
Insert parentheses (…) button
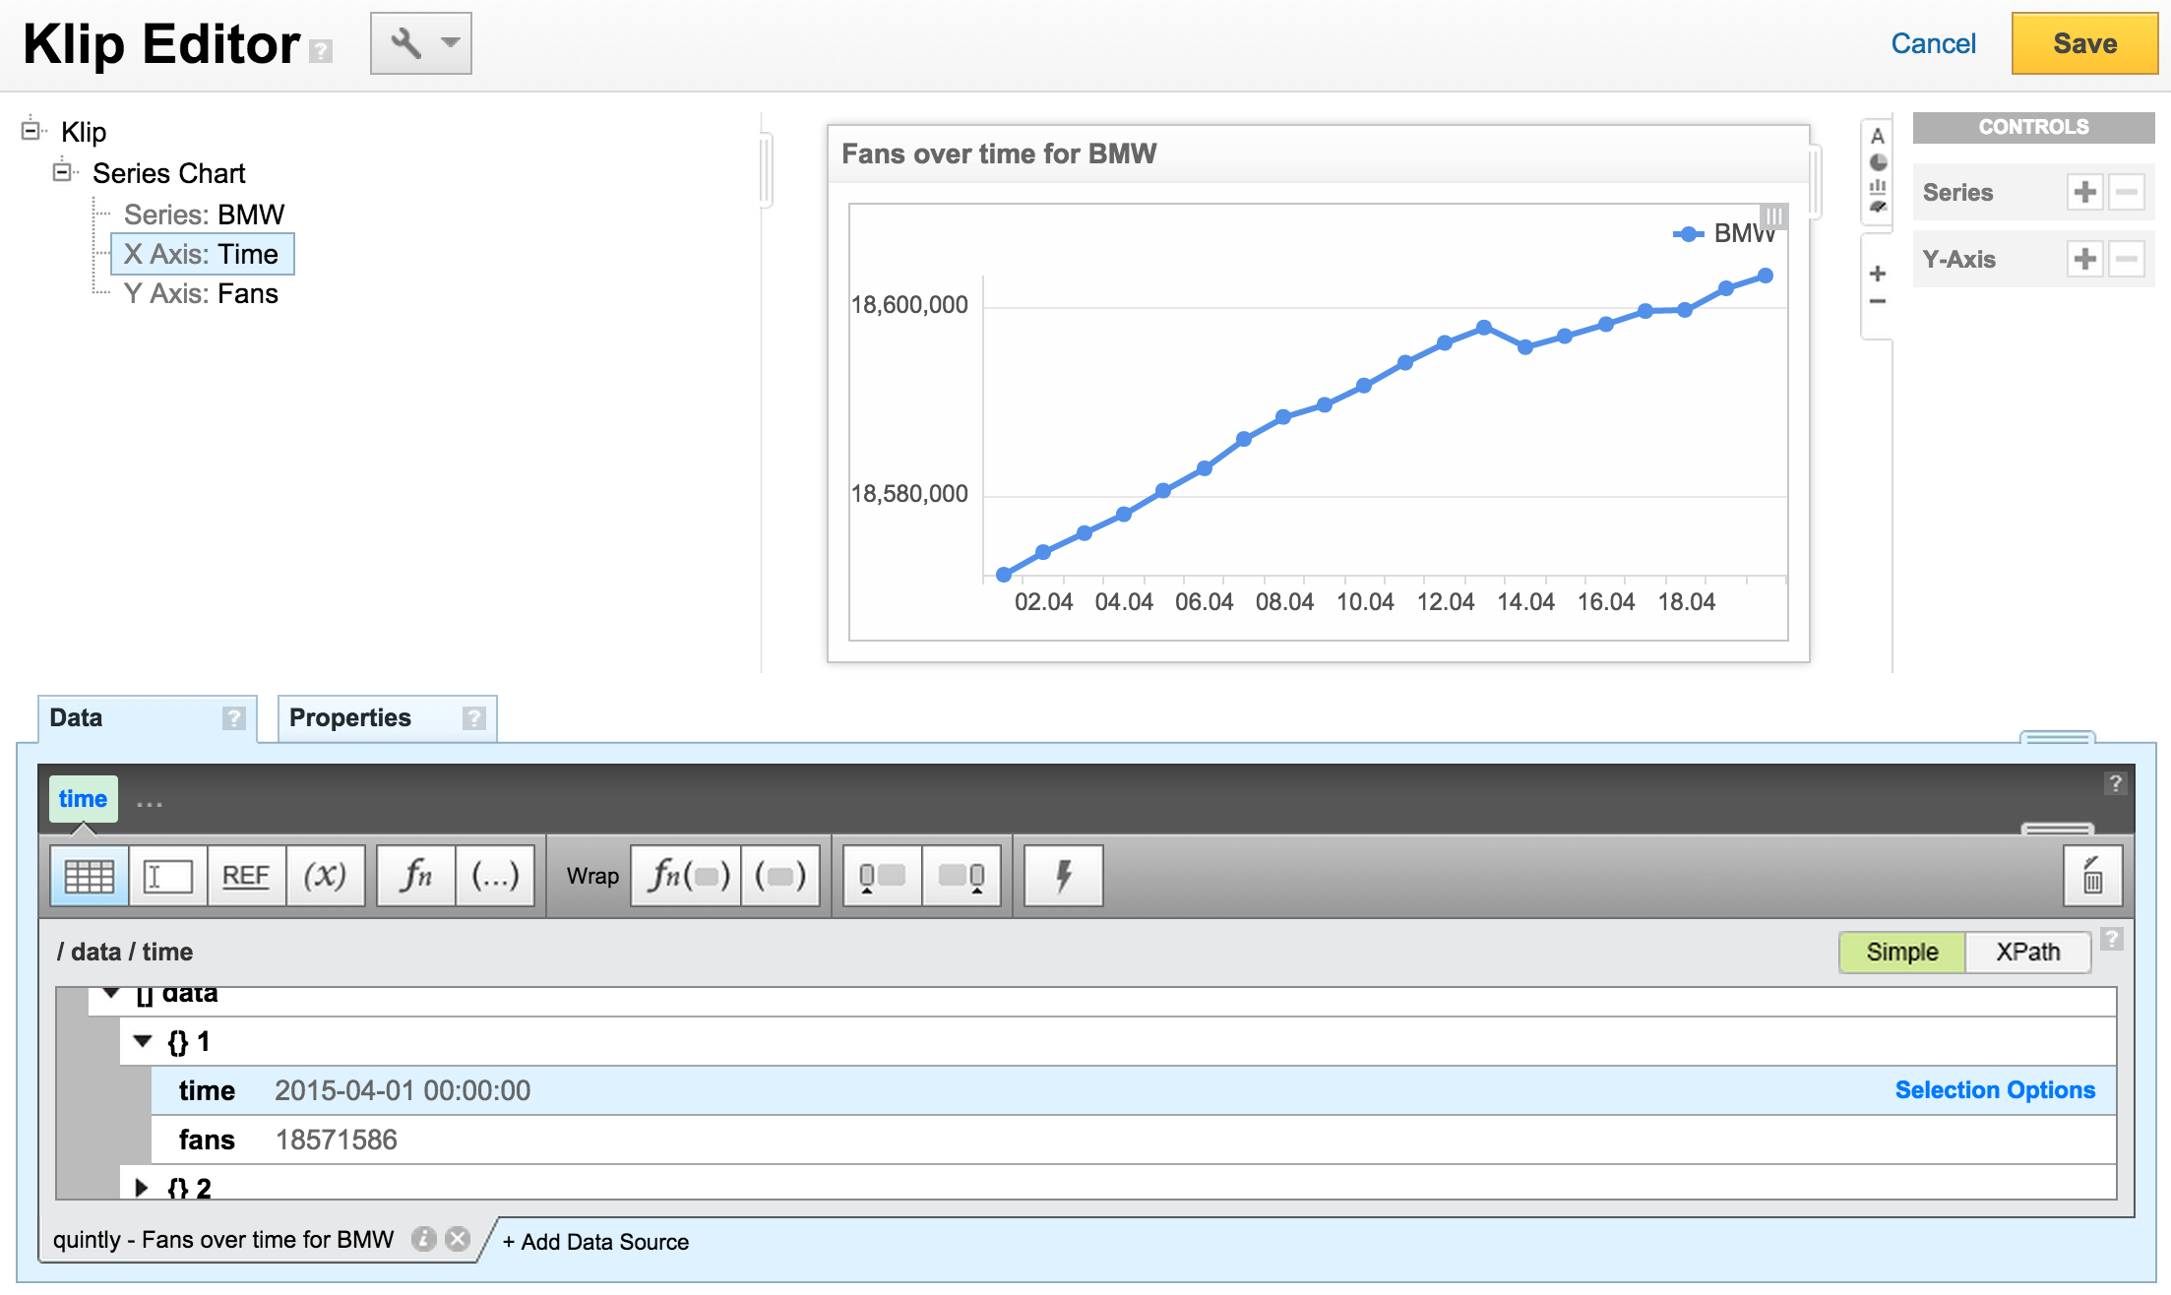pyautogui.click(x=495, y=876)
